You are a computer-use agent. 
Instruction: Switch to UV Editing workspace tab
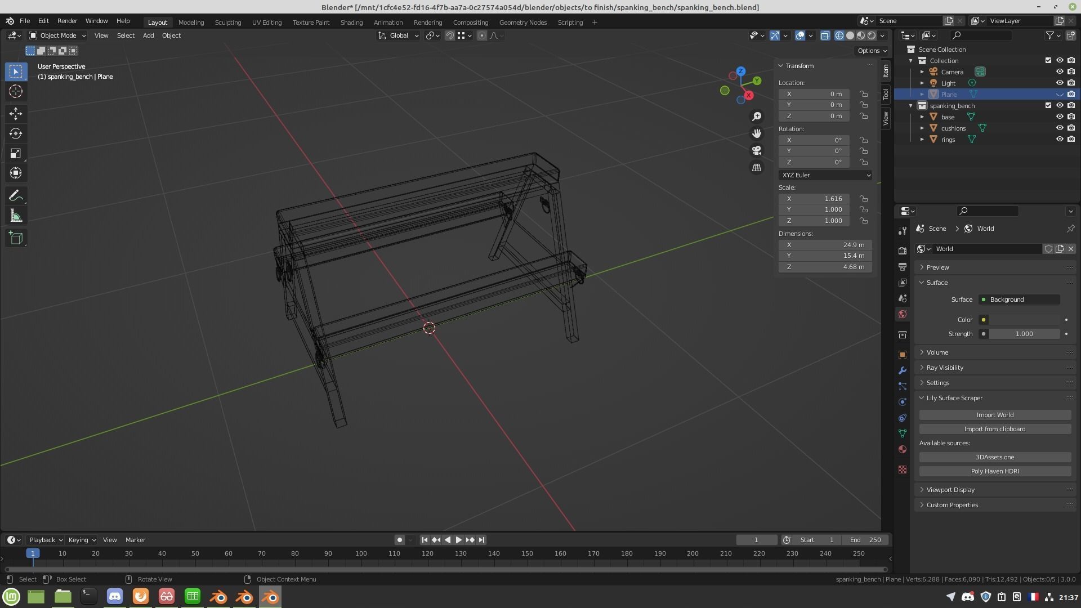[x=266, y=23]
